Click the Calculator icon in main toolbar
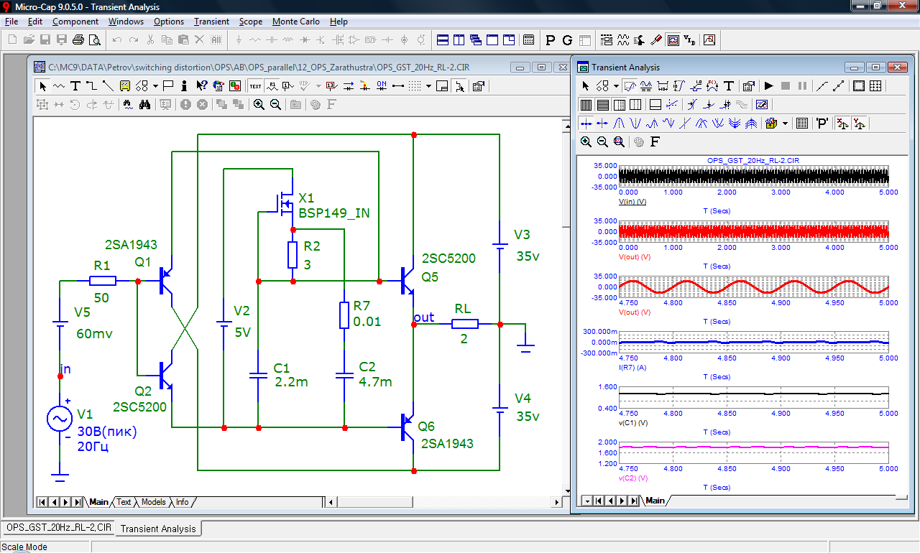The height and width of the screenshot is (553, 920). (528, 39)
